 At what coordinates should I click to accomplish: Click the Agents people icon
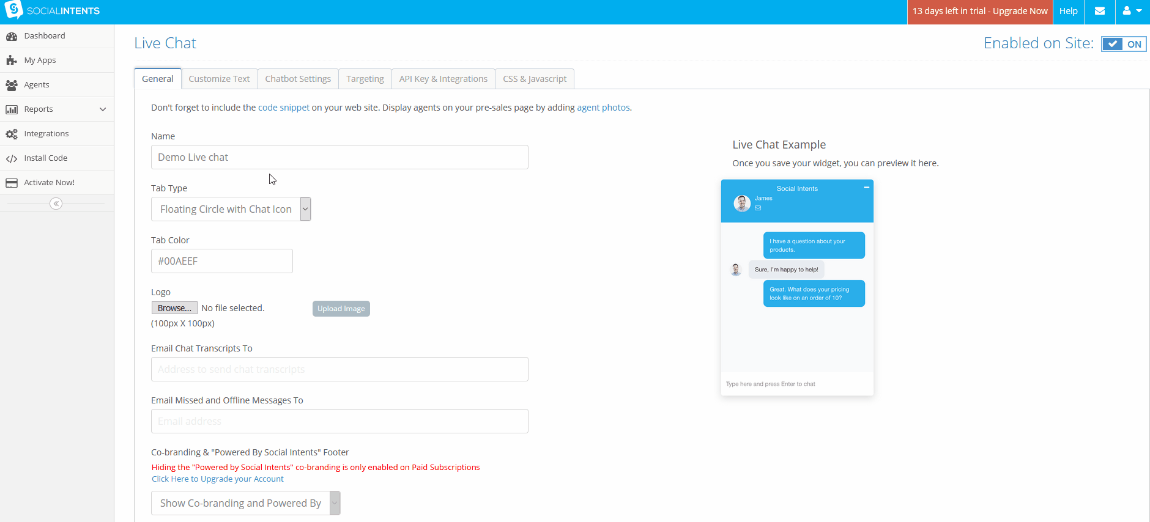[12, 85]
